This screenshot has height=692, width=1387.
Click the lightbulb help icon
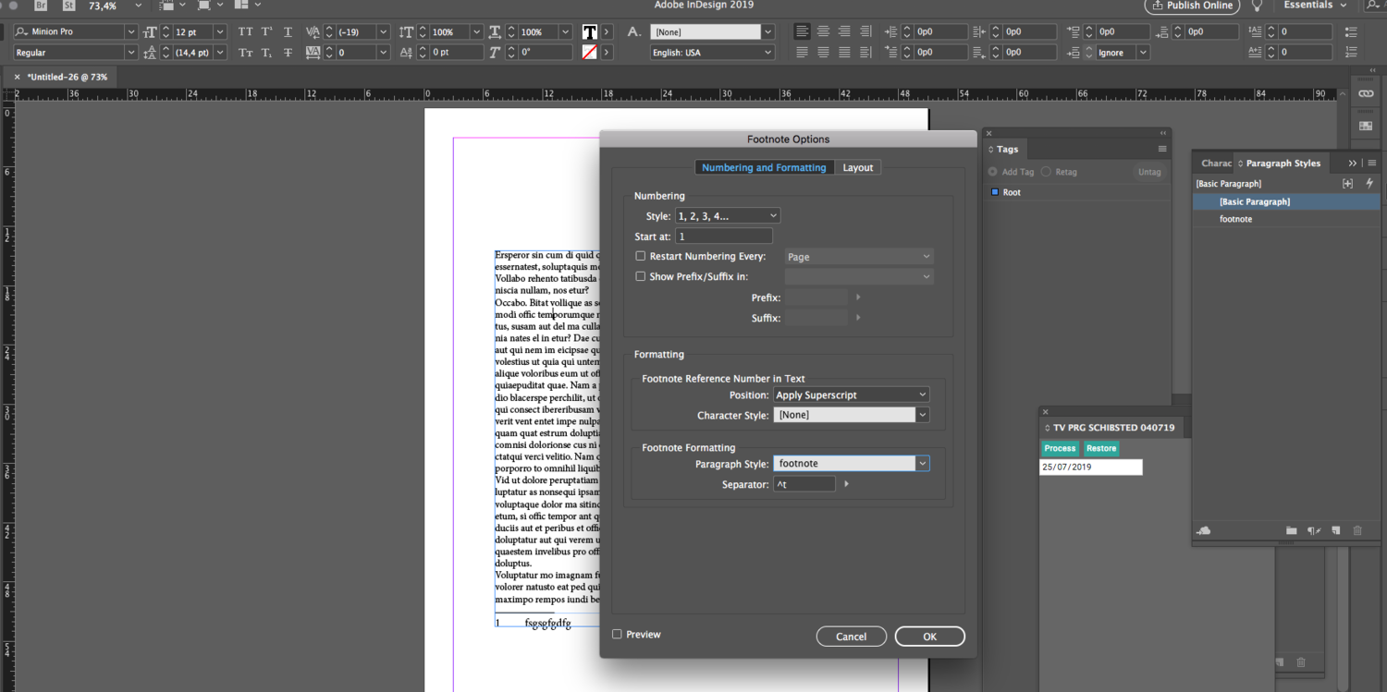(x=1258, y=6)
